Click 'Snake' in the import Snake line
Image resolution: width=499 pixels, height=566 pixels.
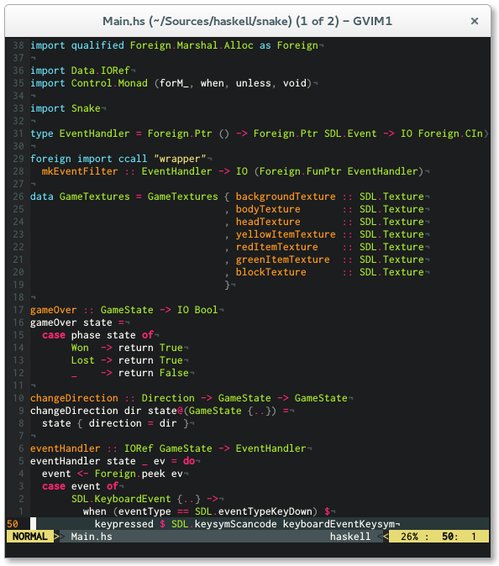point(86,108)
